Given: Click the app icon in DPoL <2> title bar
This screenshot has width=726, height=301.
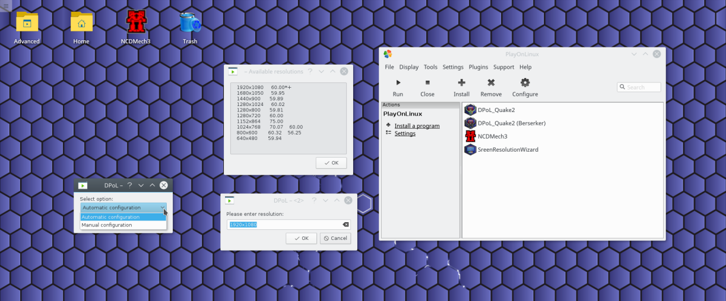Looking at the screenshot, I should pyautogui.click(x=230, y=200).
